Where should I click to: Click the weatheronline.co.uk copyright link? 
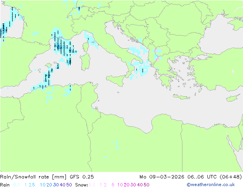coord(211,185)
